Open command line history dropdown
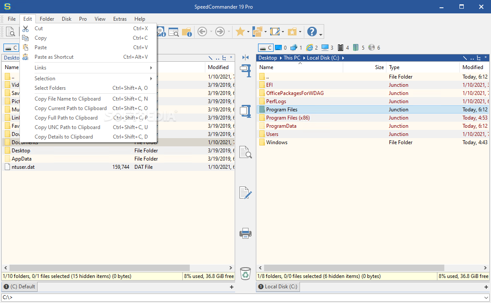 click(486, 297)
